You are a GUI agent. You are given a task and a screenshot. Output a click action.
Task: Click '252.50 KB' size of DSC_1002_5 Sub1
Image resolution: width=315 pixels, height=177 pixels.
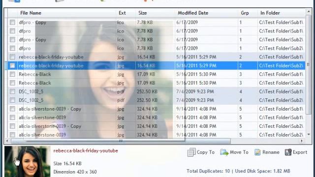click(147, 91)
